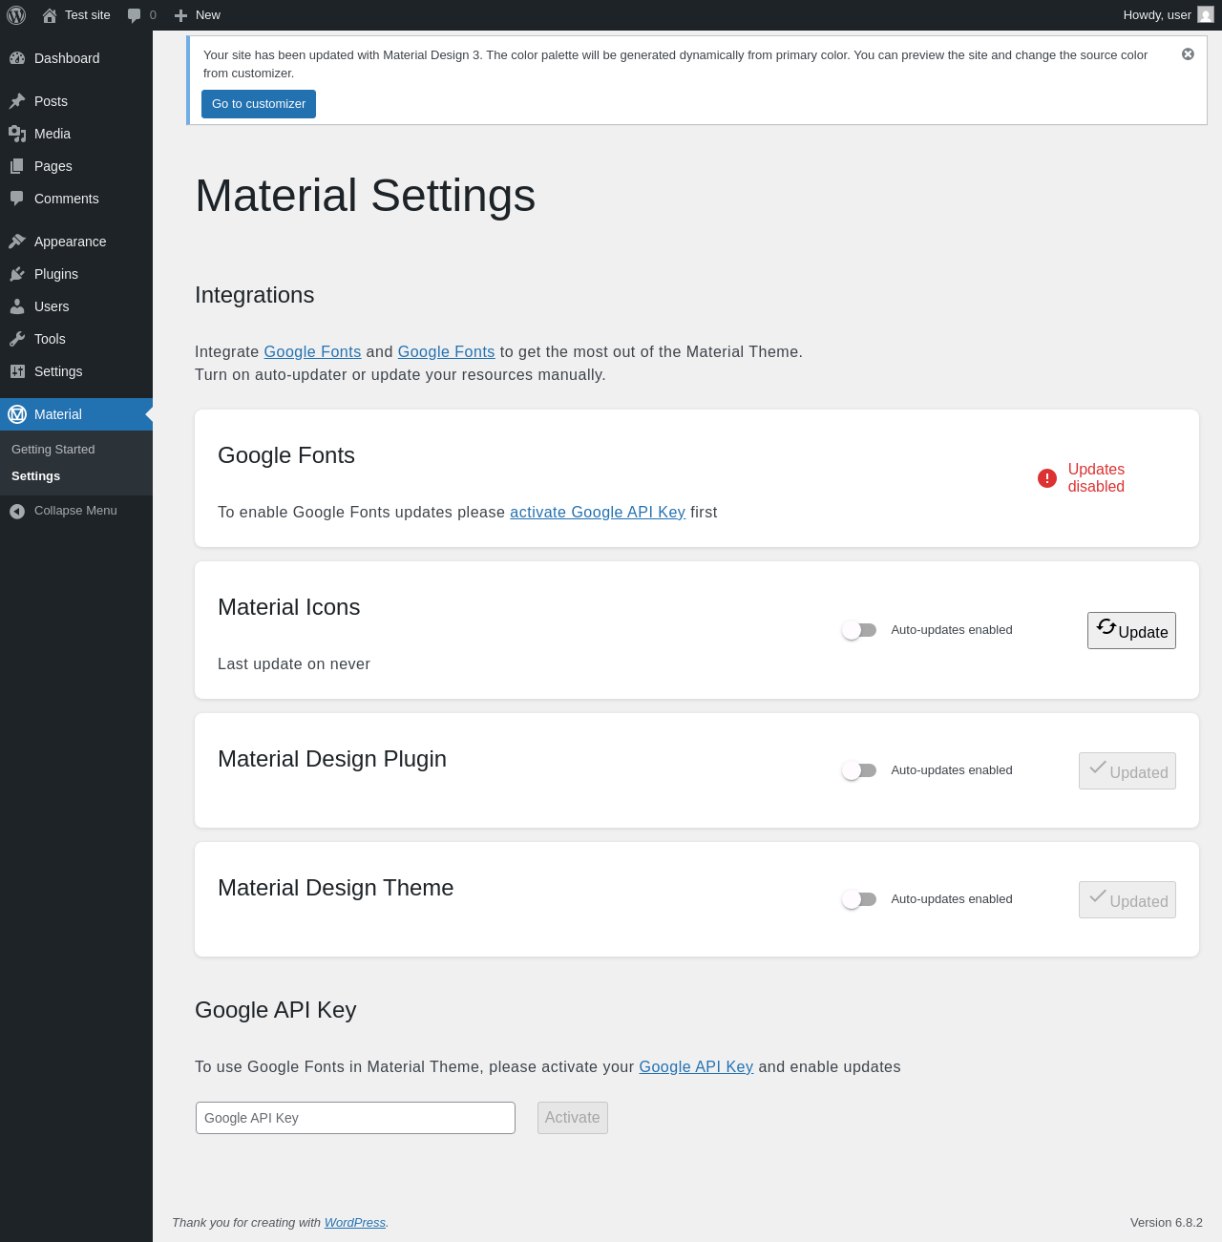Image resolution: width=1222 pixels, height=1242 pixels.
Task: Click the Integrations section heading
Action: tap(254, 295)
